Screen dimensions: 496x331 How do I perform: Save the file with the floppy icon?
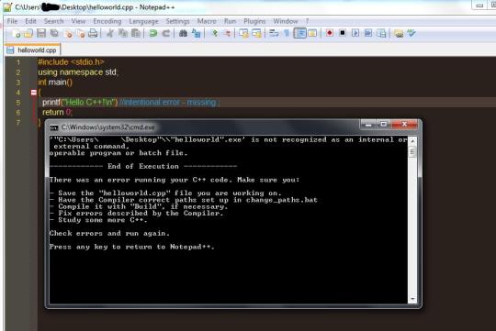click(x=41, y=33)
